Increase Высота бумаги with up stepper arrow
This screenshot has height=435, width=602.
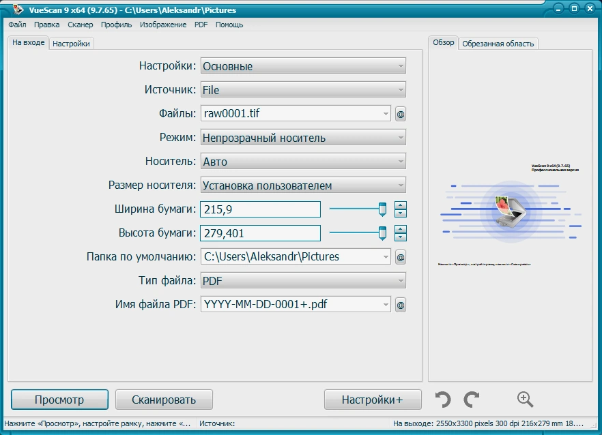pyautogui.click(x=401, y=229)
